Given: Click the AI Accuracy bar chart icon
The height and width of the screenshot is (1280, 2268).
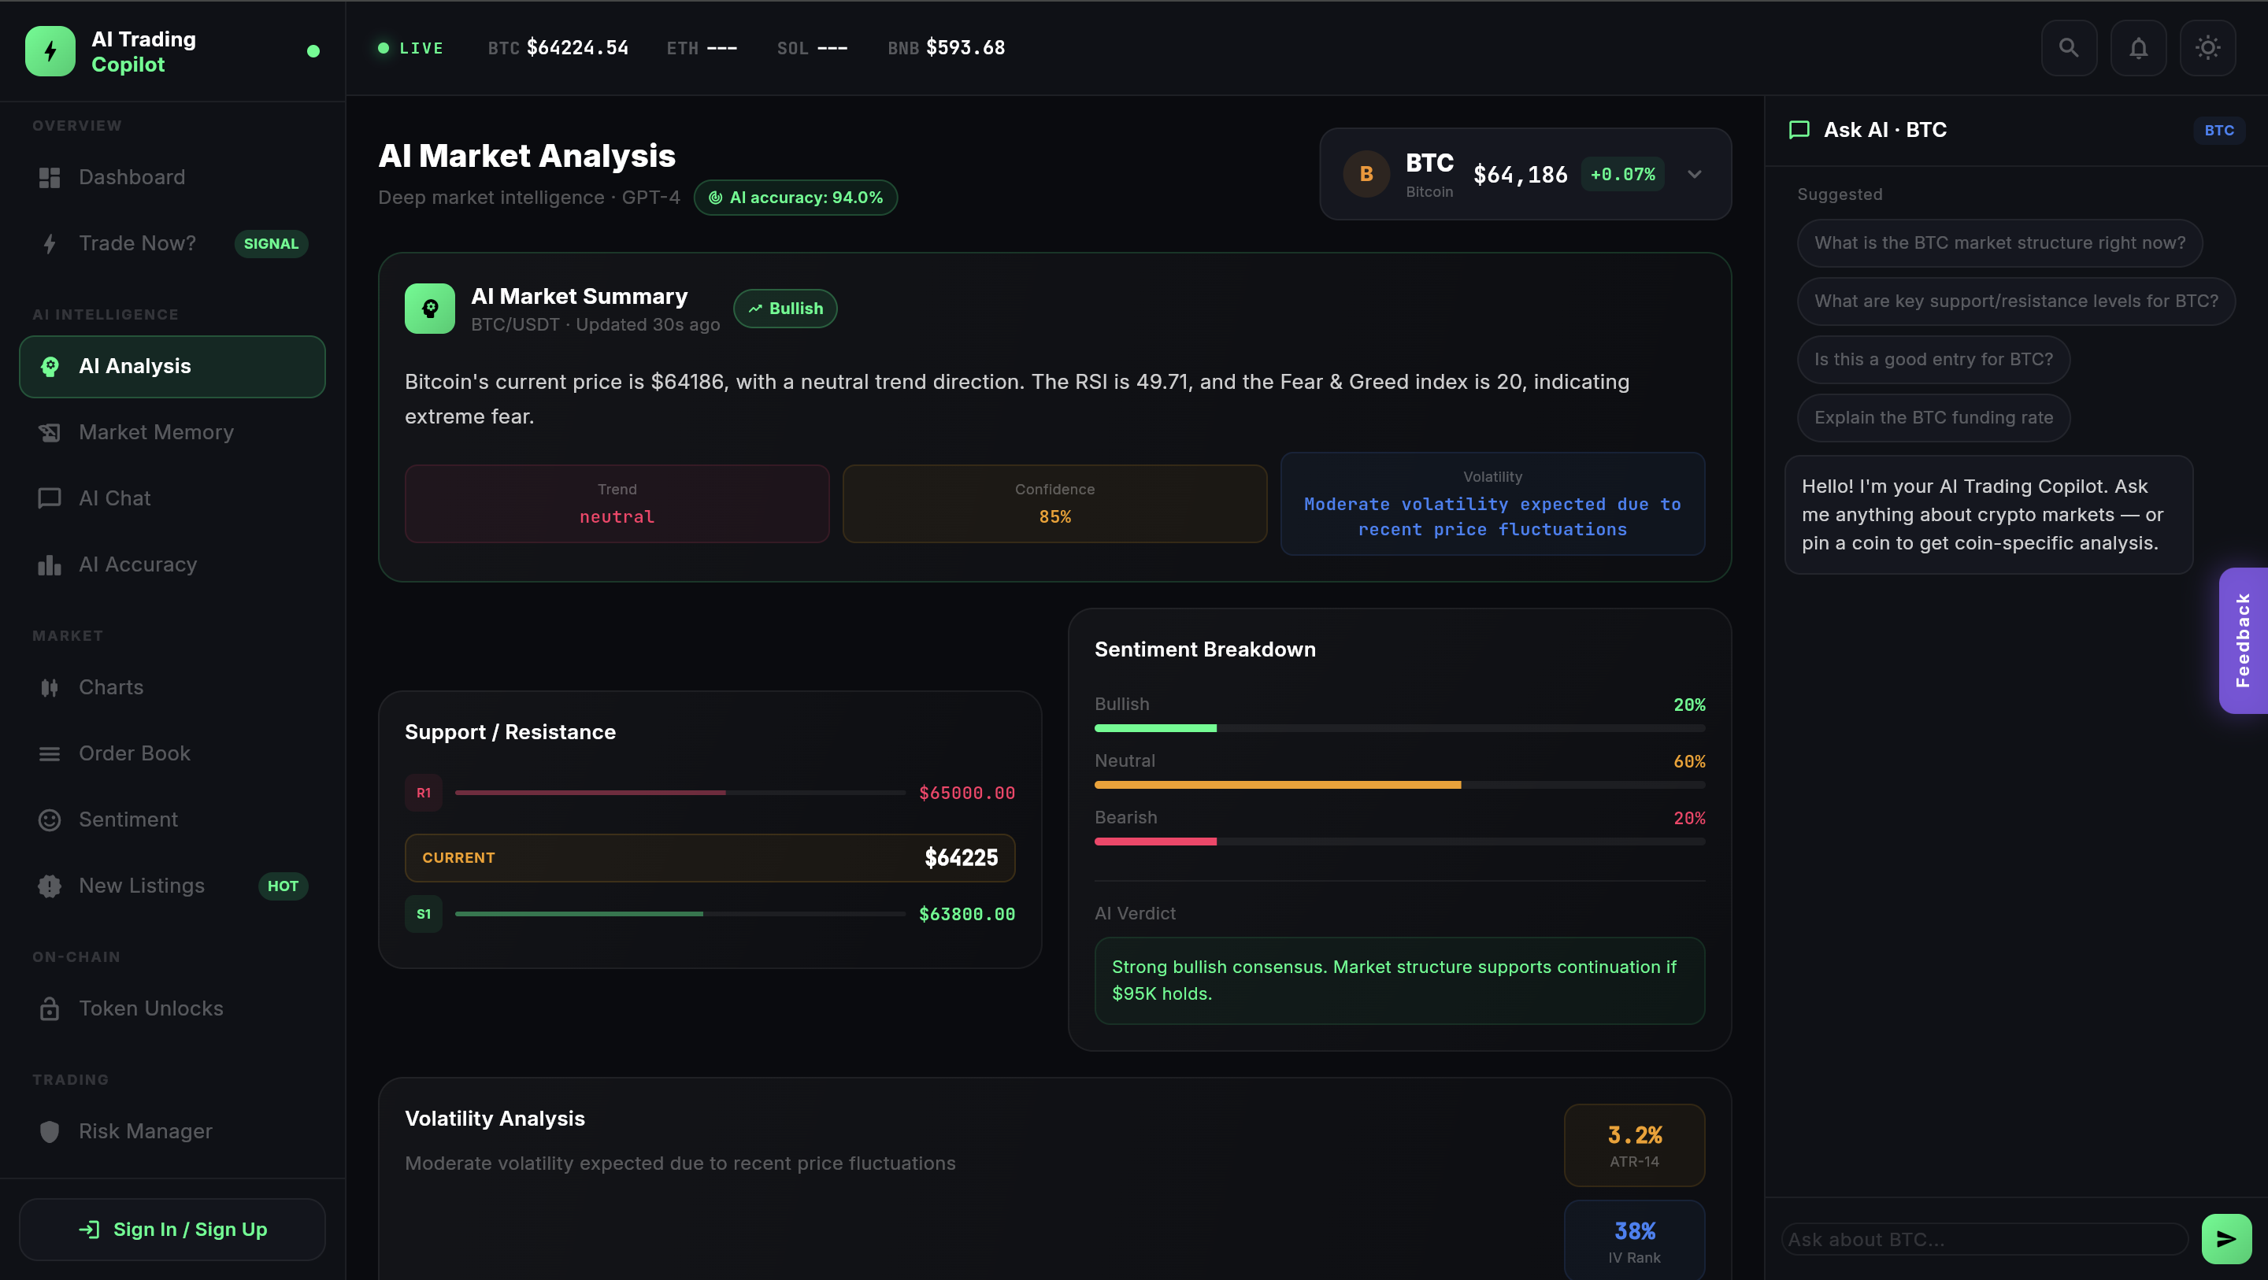Looking at the screenshot, I should [50, 564].
